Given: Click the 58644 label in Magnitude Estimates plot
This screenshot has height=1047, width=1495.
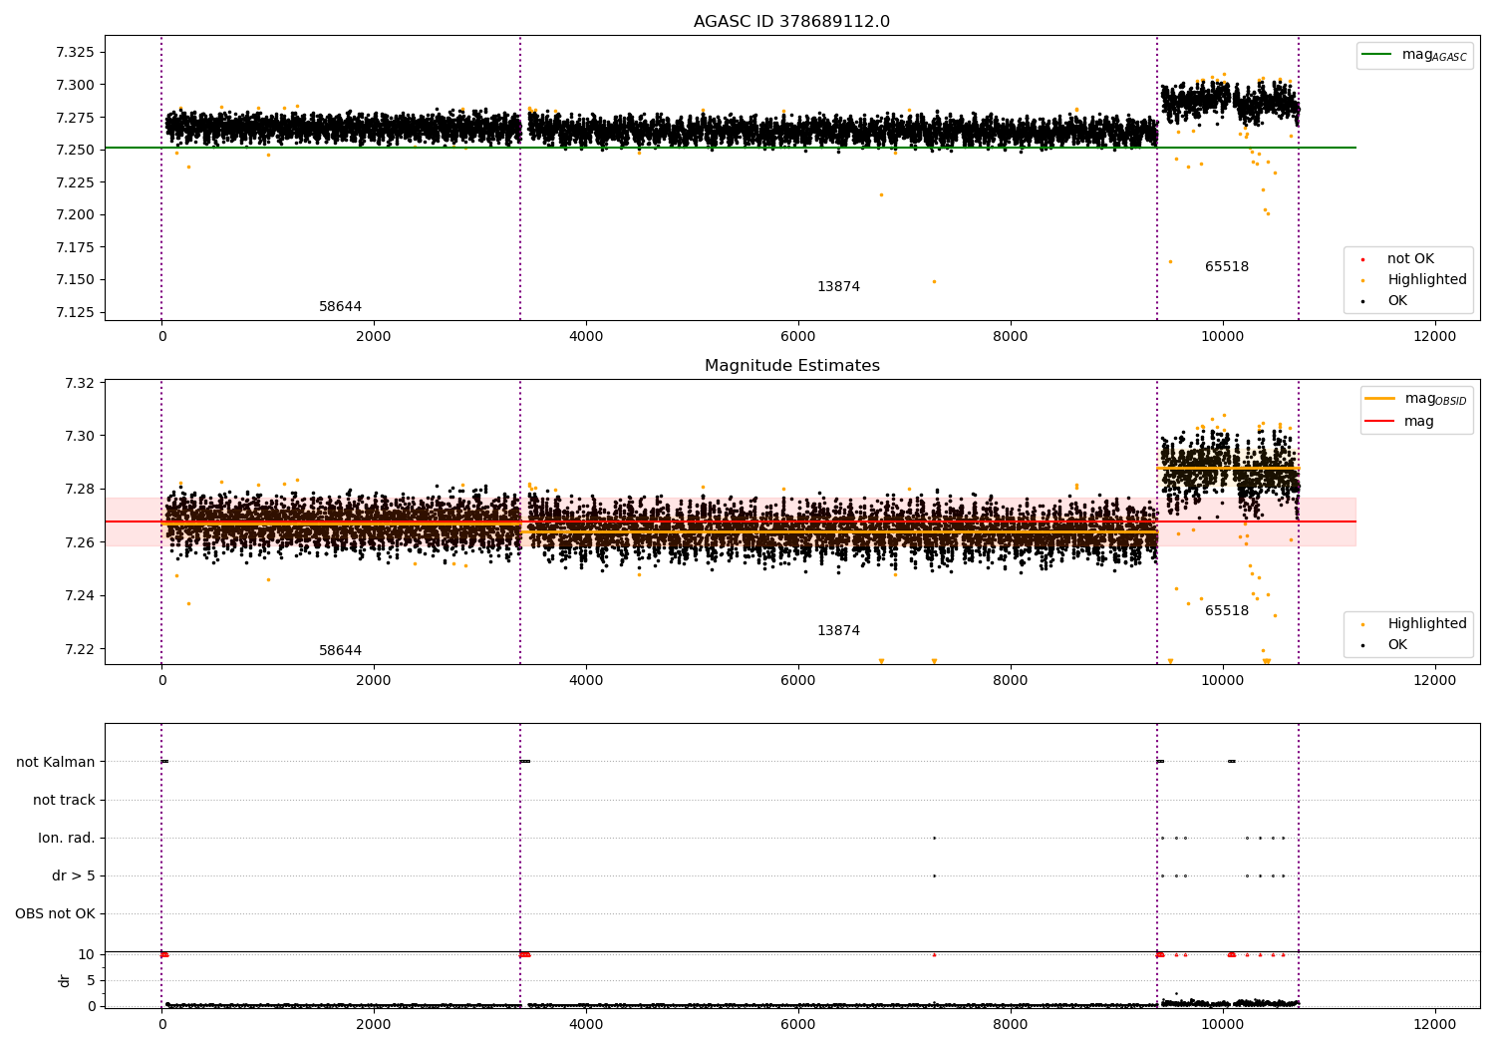Looking at the screenshot, I should [340, 651].
